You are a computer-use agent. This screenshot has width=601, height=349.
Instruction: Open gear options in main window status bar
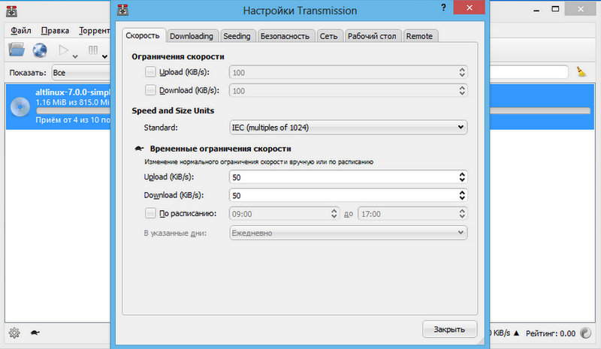14,332
